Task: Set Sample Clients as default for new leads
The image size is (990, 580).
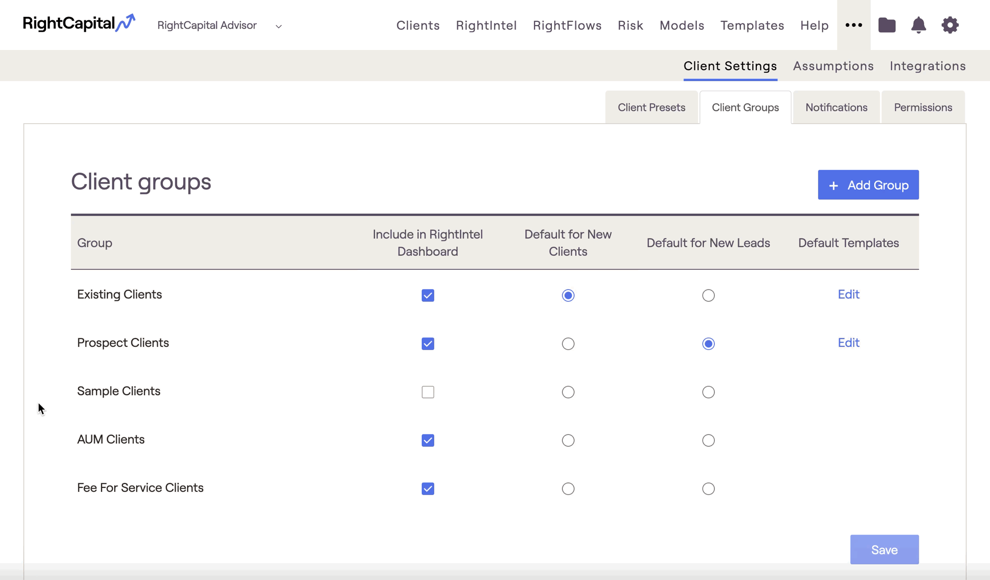Action: tap(708, 392)
